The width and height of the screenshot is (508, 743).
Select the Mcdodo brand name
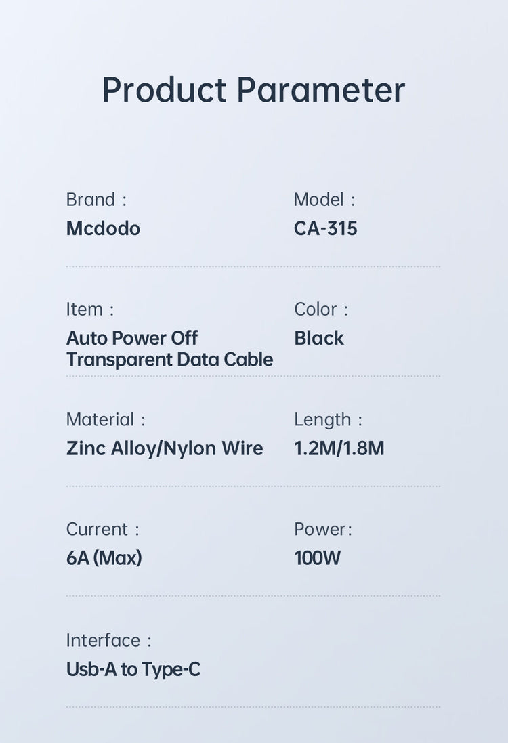pos(103,228)
